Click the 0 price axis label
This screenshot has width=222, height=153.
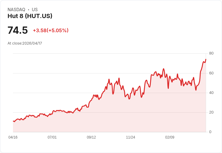[210, 132]
